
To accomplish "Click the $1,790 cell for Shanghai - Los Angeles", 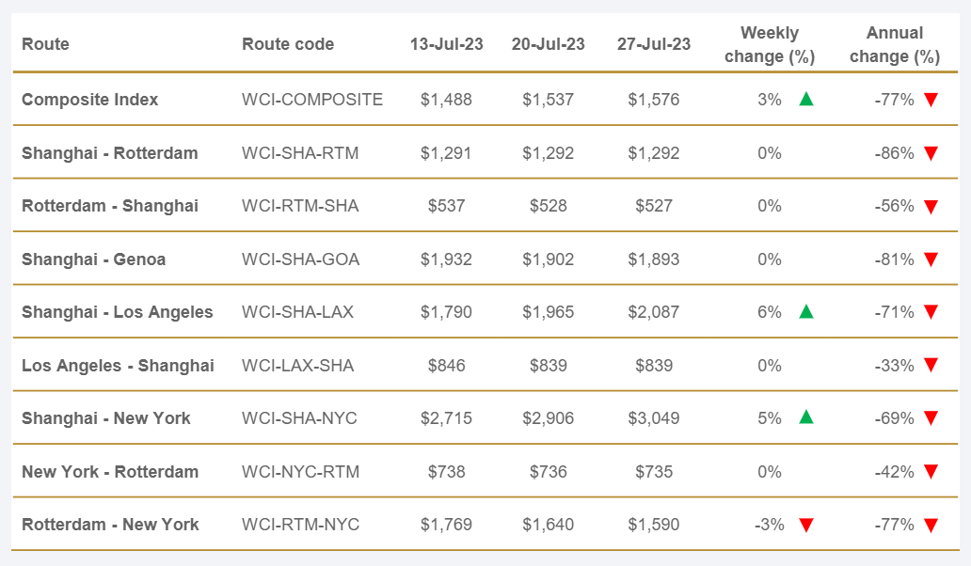I will tap(446, 312).
